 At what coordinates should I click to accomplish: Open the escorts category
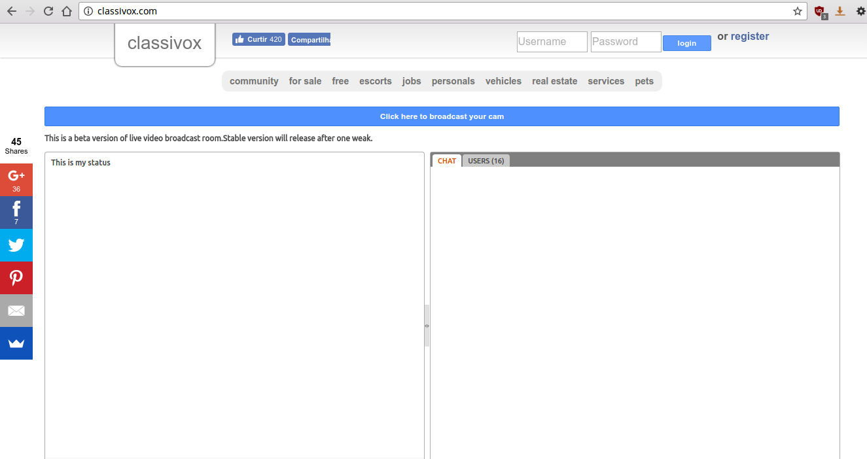376,81
